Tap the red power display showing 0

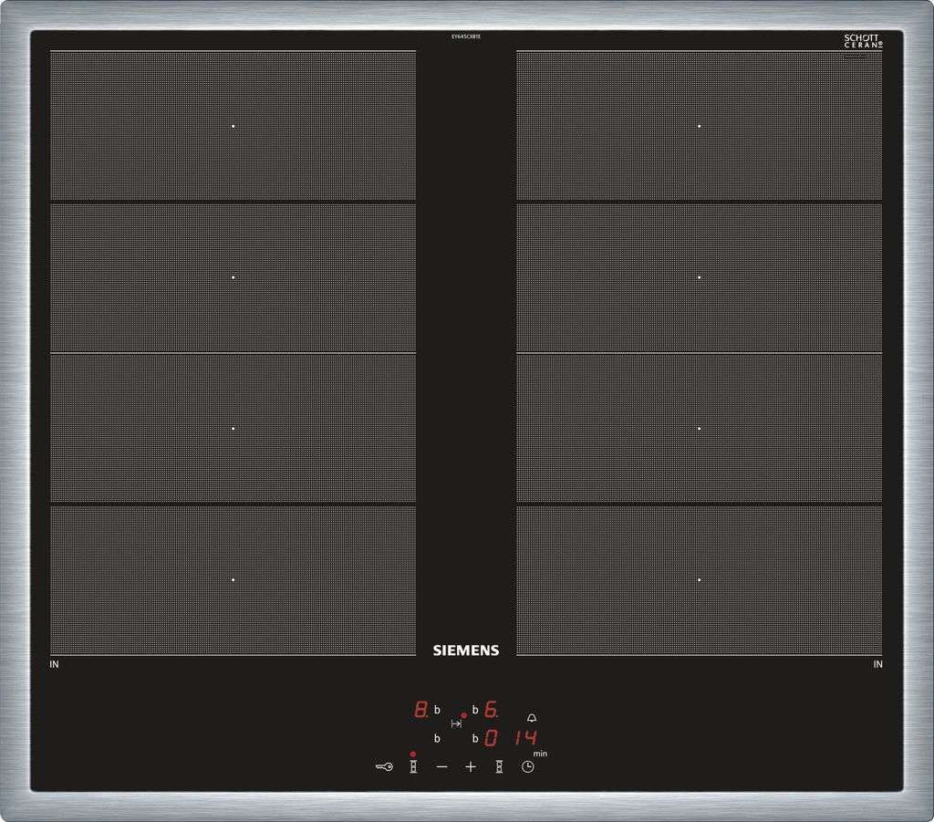[490, 738]
